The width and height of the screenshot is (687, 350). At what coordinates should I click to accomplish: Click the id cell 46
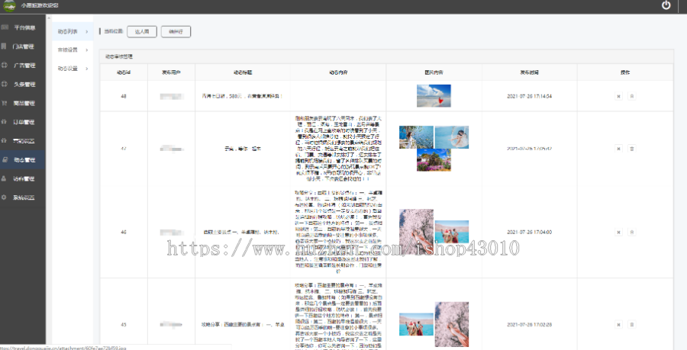pyautogui.click(x=124, y=232)
